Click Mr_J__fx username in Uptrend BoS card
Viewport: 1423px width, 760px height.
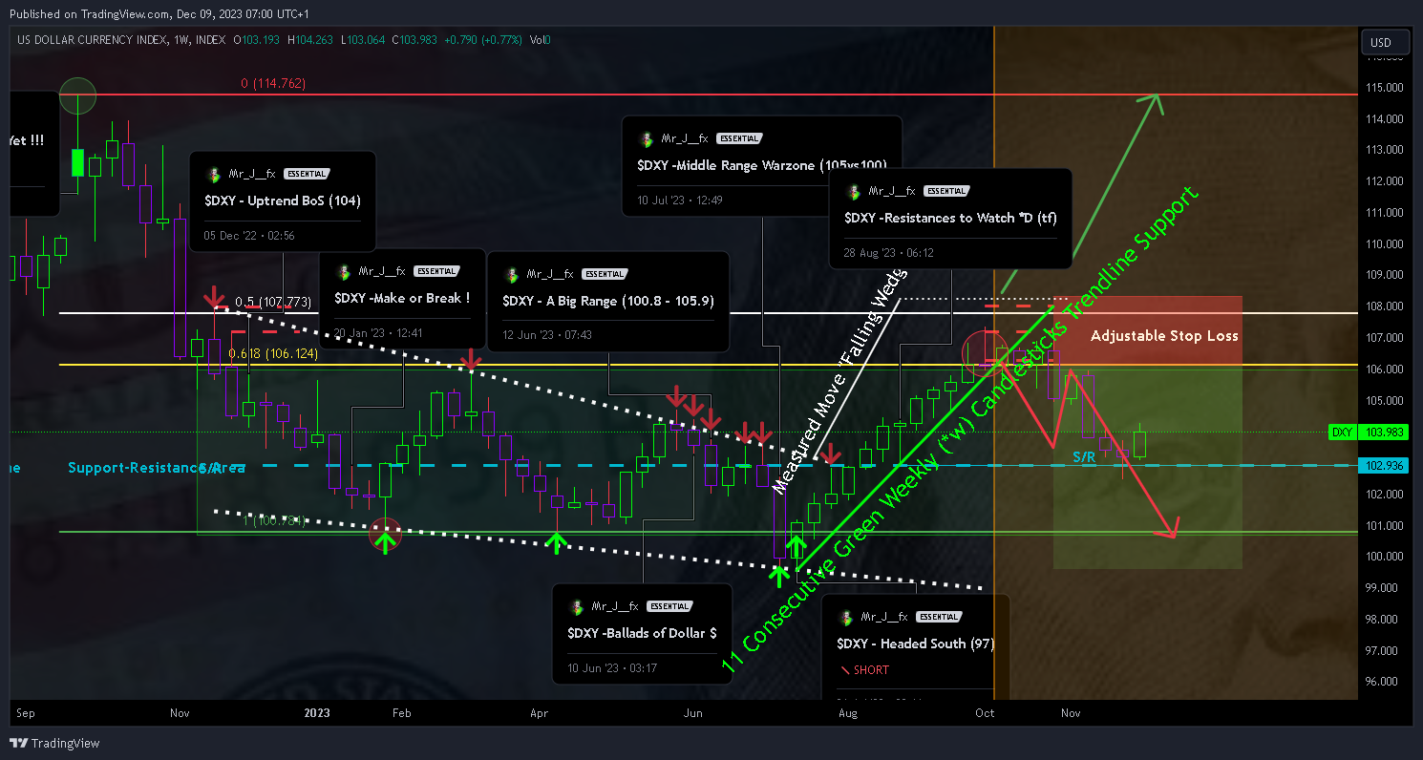pos(251,175)
